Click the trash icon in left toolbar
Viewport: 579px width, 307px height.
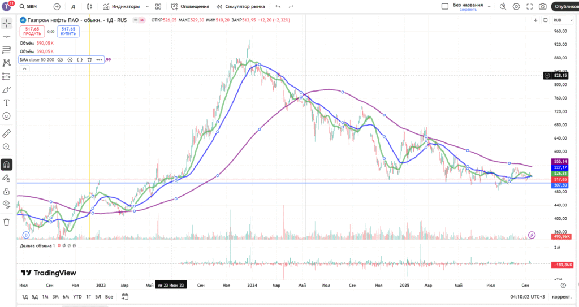[x=6, y=222]
